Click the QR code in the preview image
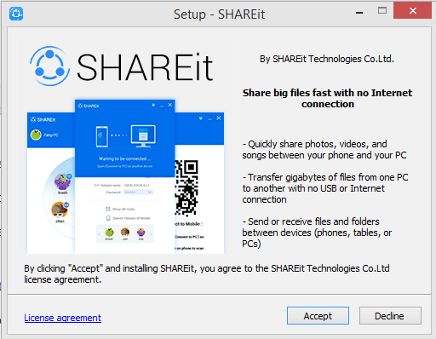436x339 pixels. click(186, 187)
